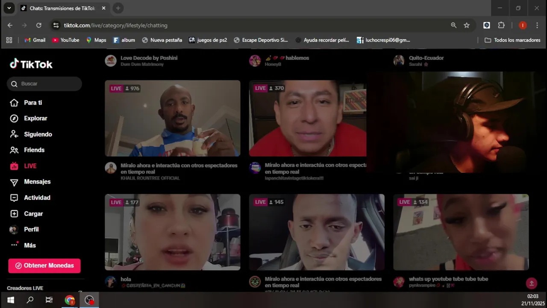Open Mensajes in the sidebar
Screen dimensions: 547x308
tap(30, 182)
